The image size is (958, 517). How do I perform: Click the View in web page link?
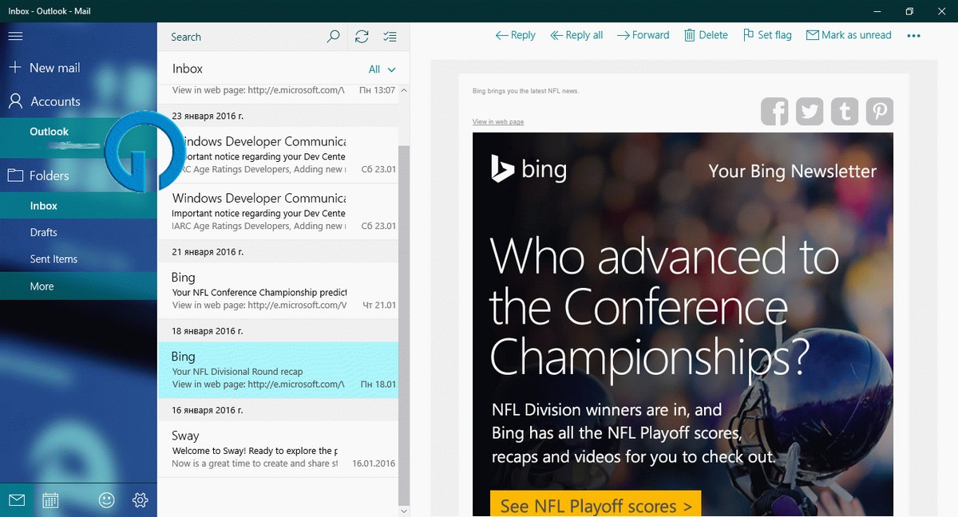tap(498, 122)
